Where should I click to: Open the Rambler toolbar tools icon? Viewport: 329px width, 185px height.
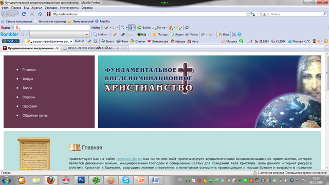(234, 34)
